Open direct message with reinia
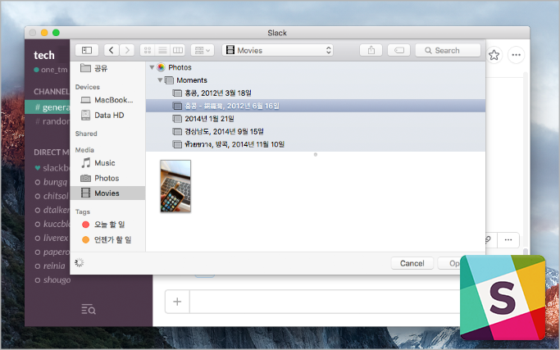The width and height of the screenshot is (560, 350). point(50,266)
